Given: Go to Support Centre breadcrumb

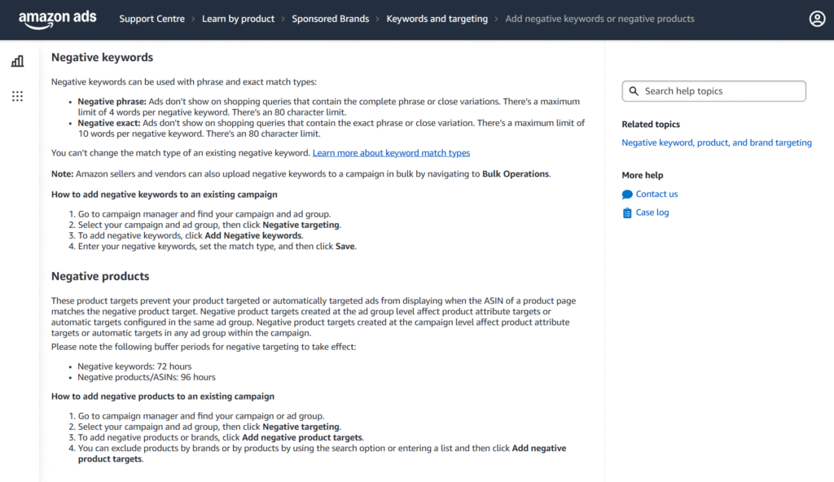Looking at the screenshot, I should coord(151,19).
